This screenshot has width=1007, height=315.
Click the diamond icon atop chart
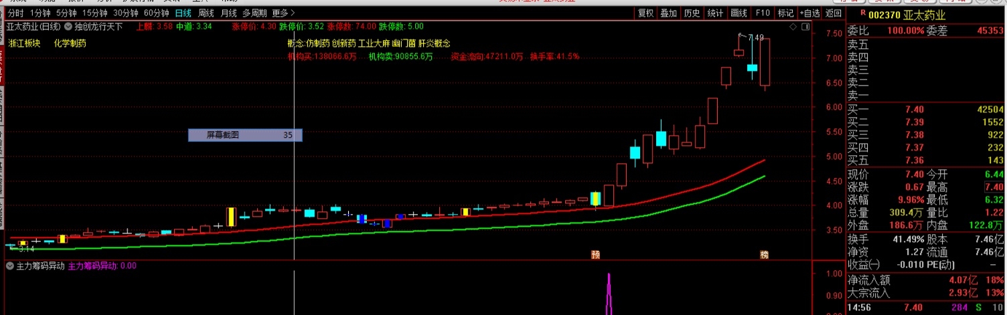[x=793, y=27]
